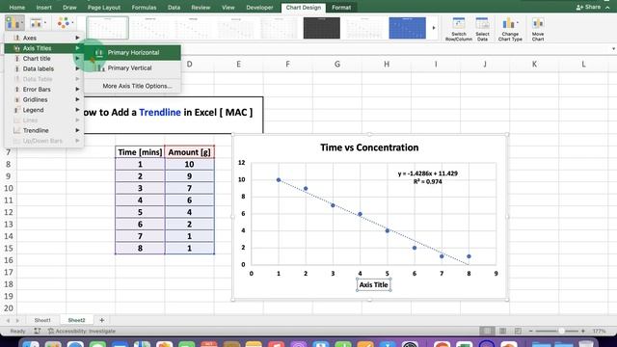Expand the chart styles gallery arrow
The image size is (617, 347).
(434, 28)
